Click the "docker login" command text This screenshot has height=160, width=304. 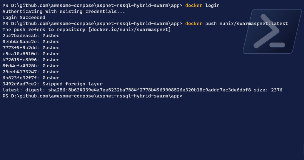202,5
